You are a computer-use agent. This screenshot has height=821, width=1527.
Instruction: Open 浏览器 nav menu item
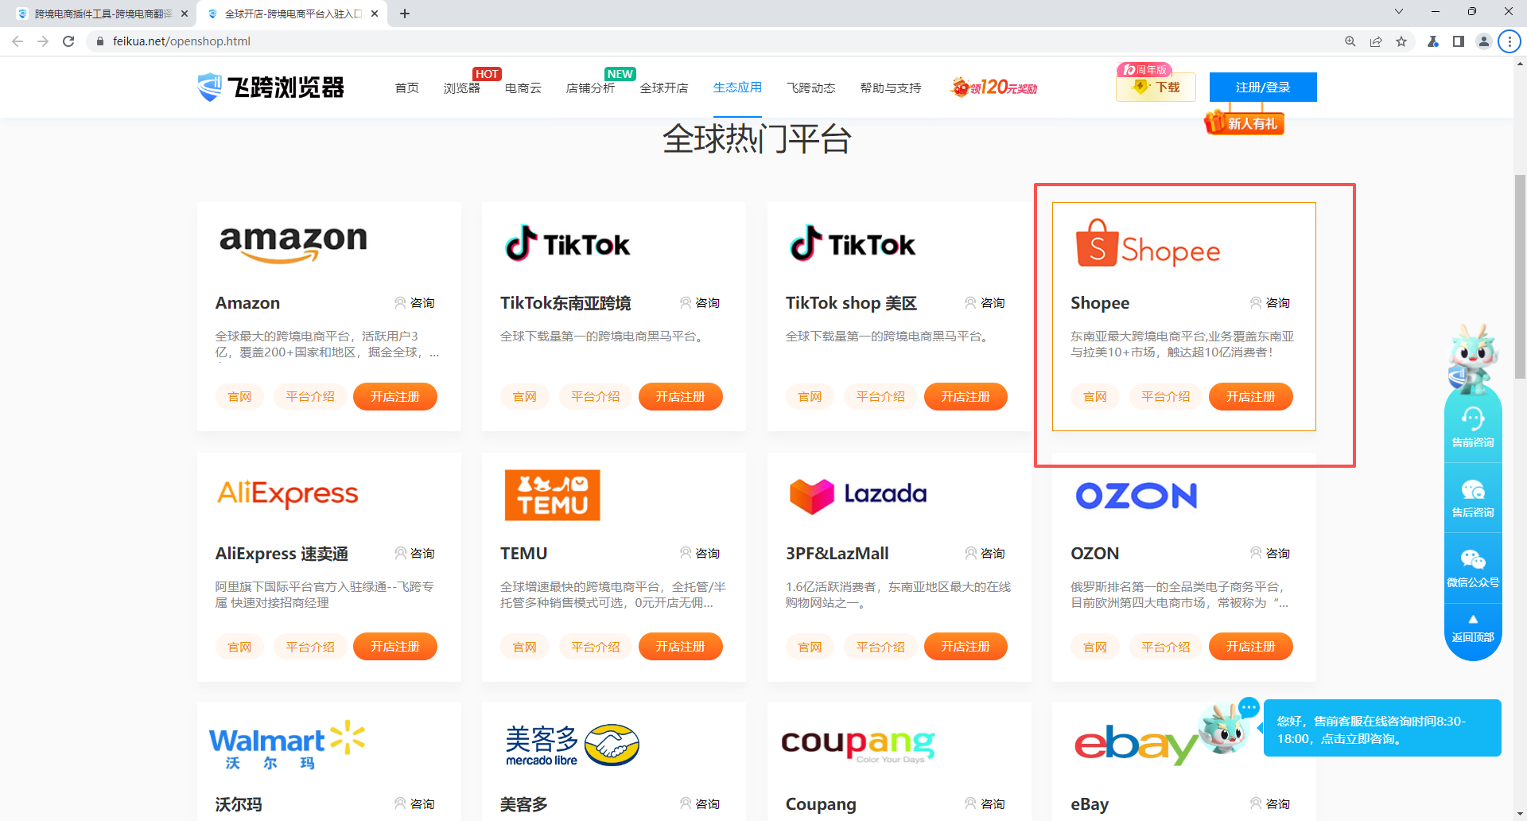tap(461, 88)
